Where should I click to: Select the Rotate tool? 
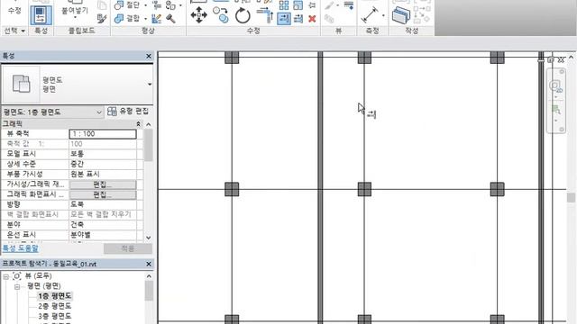tap(243, 16)
